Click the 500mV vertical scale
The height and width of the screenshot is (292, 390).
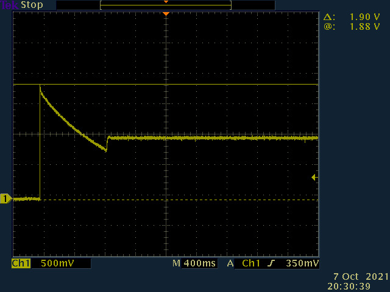pyautogui.click(x=57, y=263)
